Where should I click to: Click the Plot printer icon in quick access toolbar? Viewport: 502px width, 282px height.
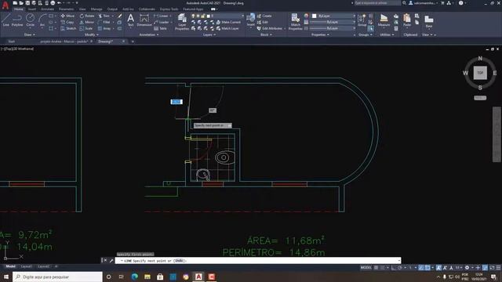click(x=53, y=3)
